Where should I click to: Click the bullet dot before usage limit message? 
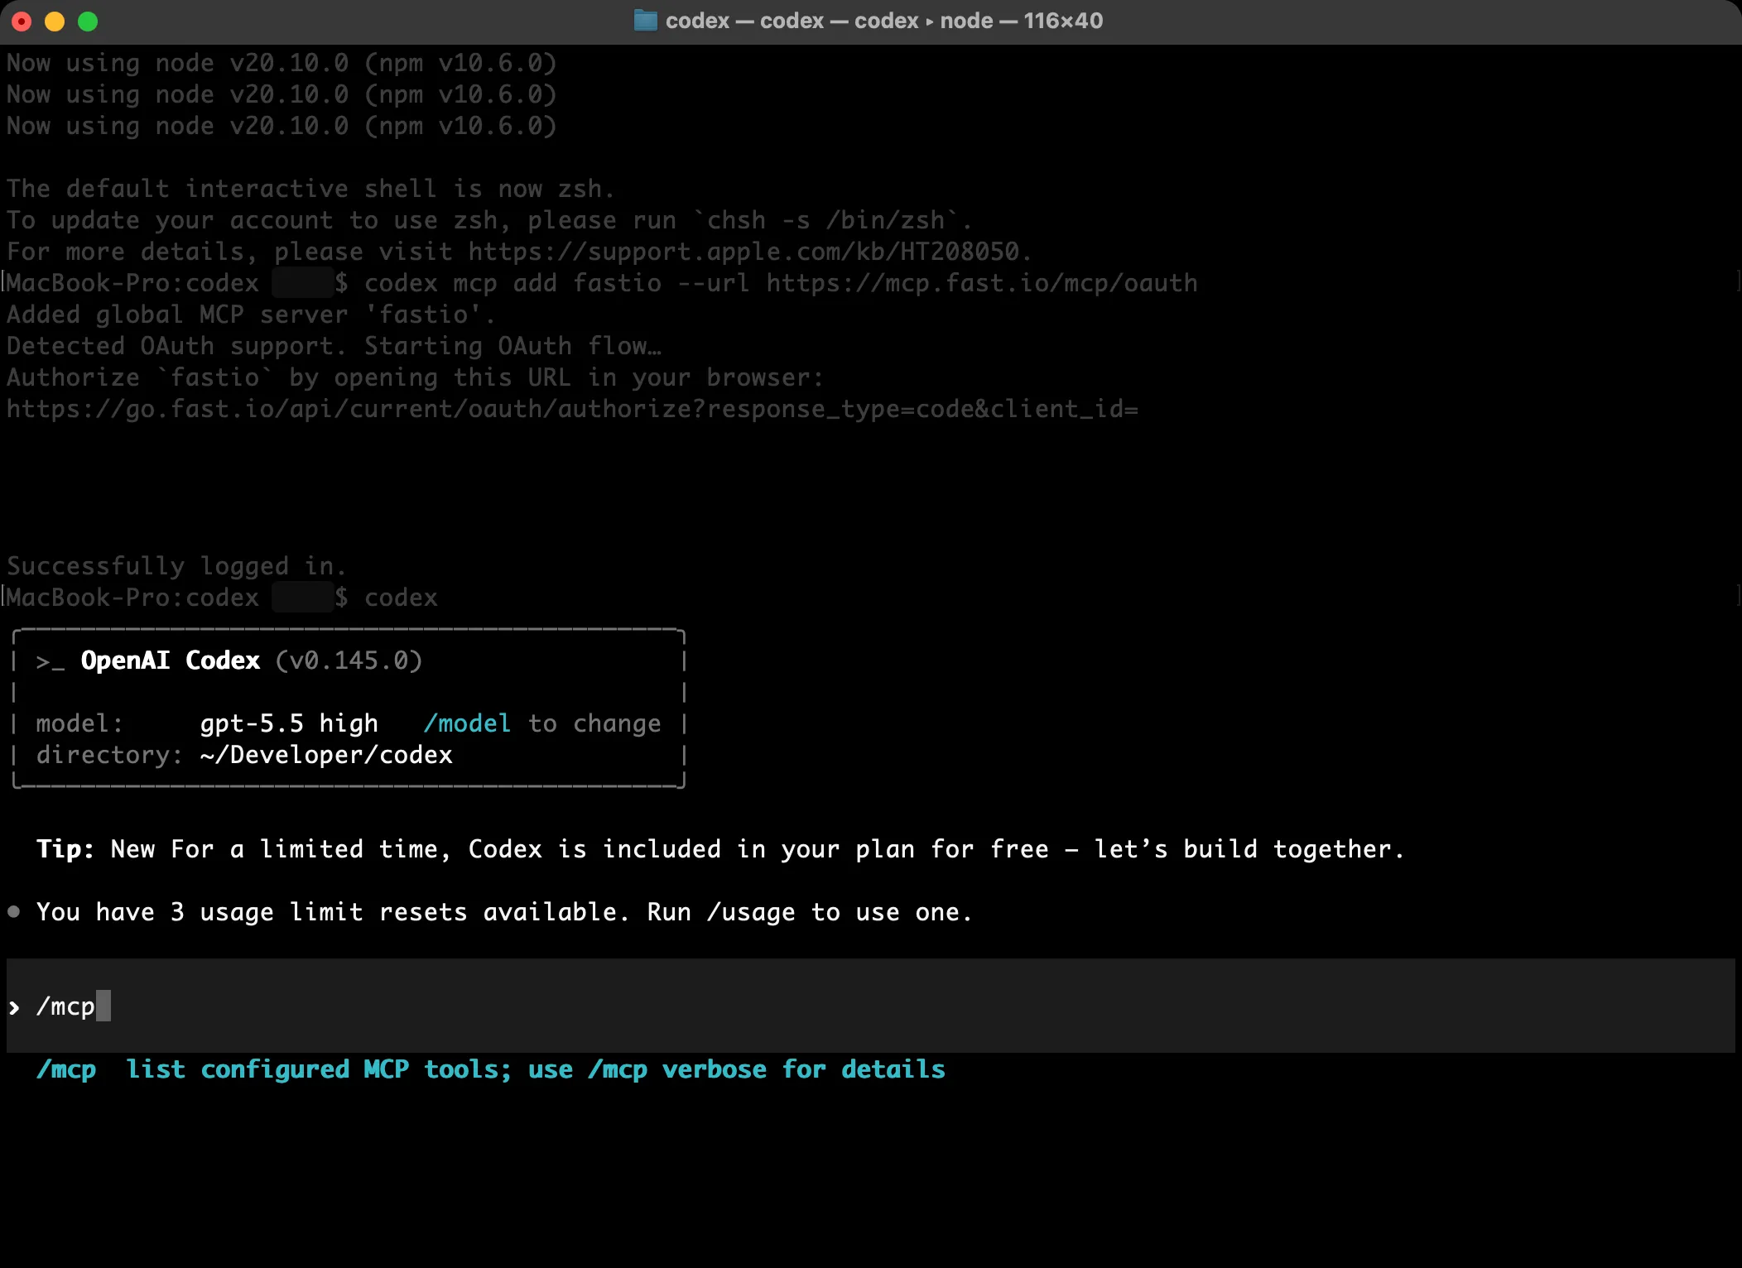(x=14, y=912)
